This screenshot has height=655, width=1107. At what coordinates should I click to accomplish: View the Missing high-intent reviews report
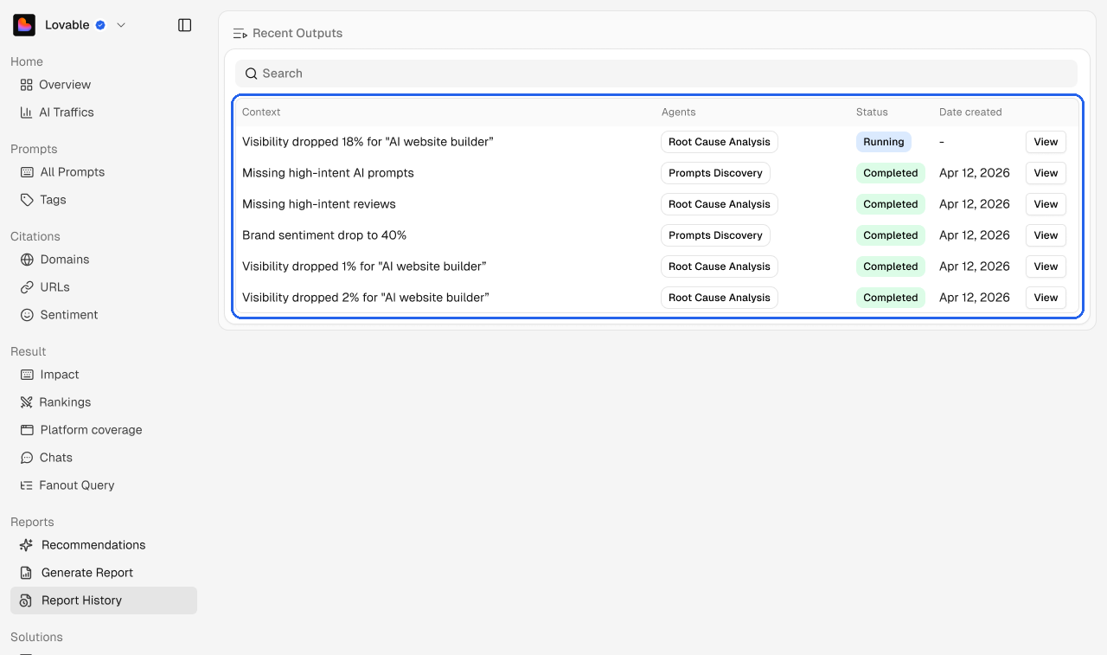[1046, 204]
